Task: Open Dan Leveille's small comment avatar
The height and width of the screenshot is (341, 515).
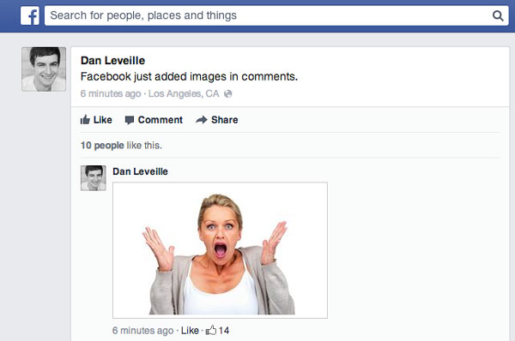Action: point(94,178)
